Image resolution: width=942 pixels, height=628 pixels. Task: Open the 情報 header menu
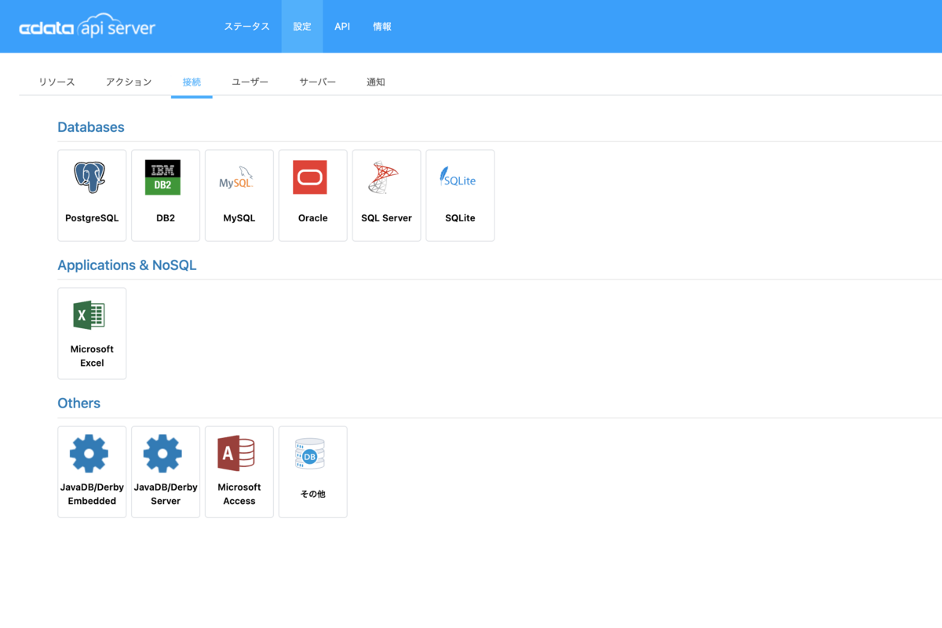tap(382, 27)
